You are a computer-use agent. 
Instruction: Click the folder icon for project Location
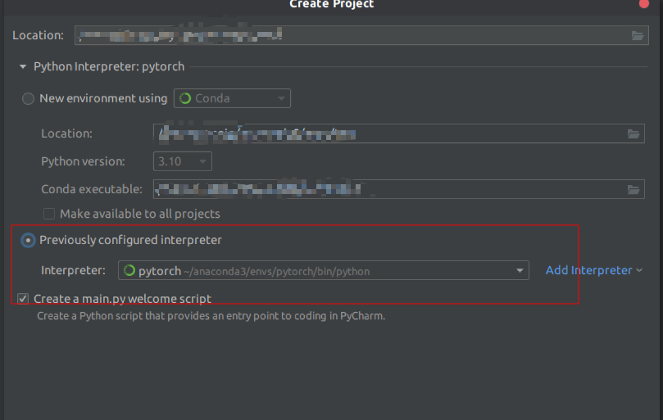coord(638,35)
